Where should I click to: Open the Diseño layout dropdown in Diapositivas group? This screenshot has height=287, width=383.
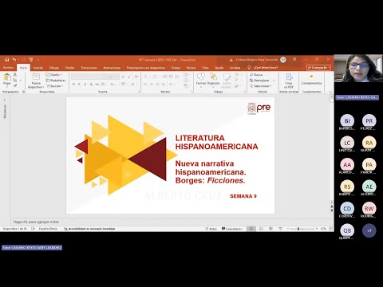54,75
